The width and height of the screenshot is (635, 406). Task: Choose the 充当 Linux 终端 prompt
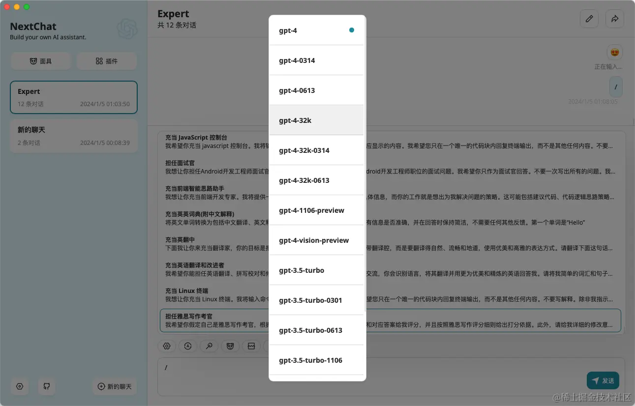[391, 295]
